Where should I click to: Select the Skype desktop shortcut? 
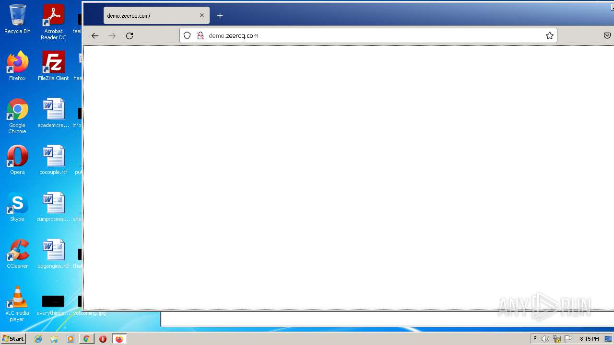coord(17,207)
